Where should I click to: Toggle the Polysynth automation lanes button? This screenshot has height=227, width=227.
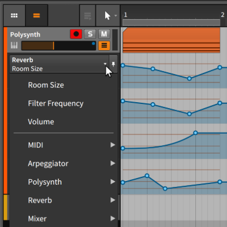tap(104, 45)
